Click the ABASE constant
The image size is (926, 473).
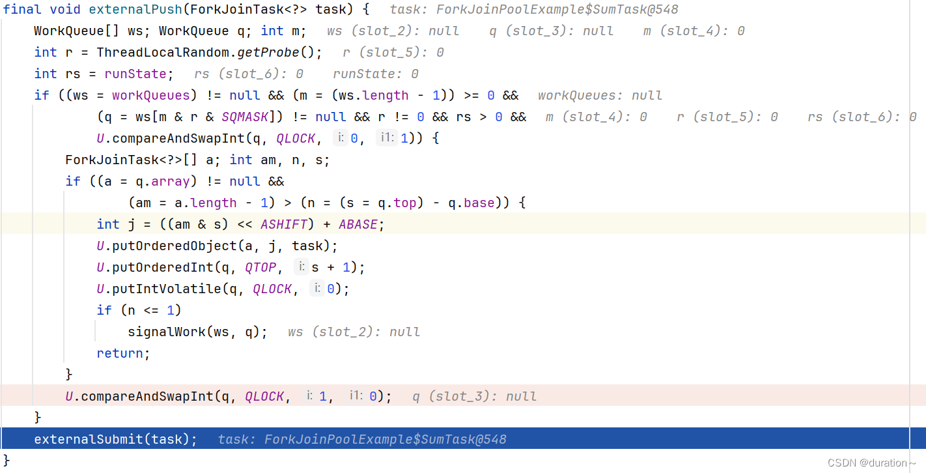click(358, 224)
